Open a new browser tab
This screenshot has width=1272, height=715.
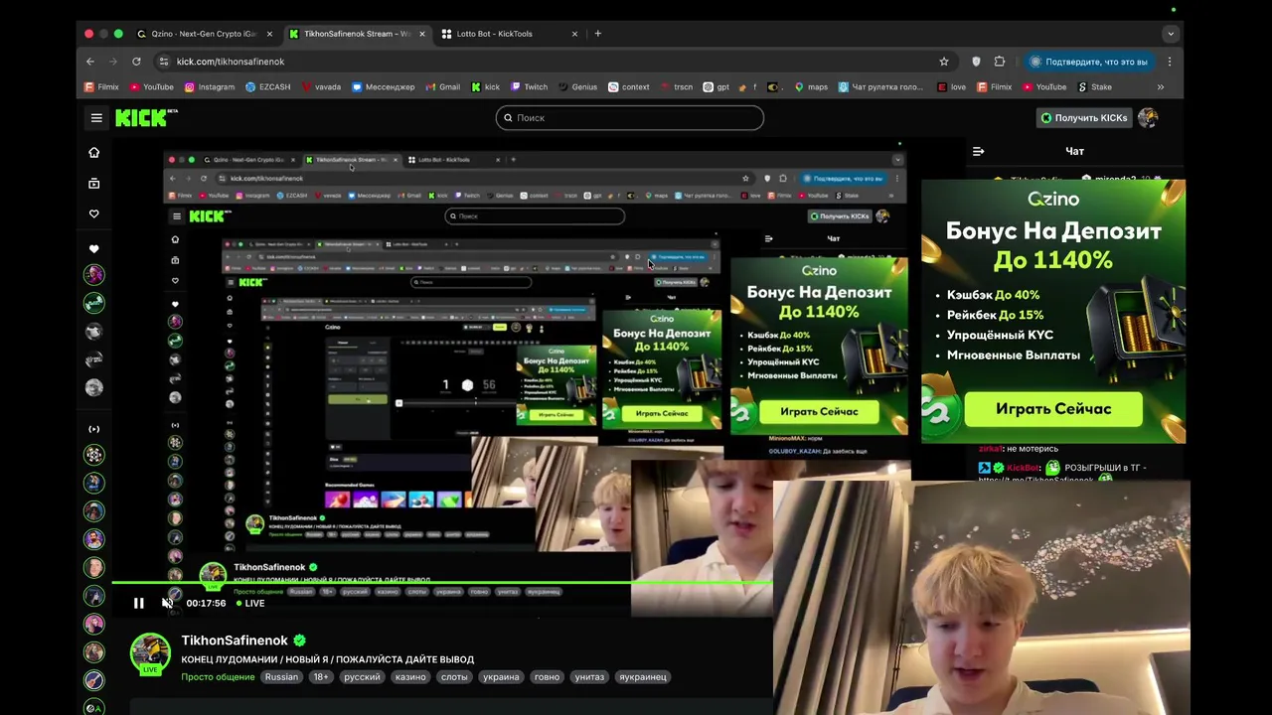pyautogui.click(x=597, y=34)
